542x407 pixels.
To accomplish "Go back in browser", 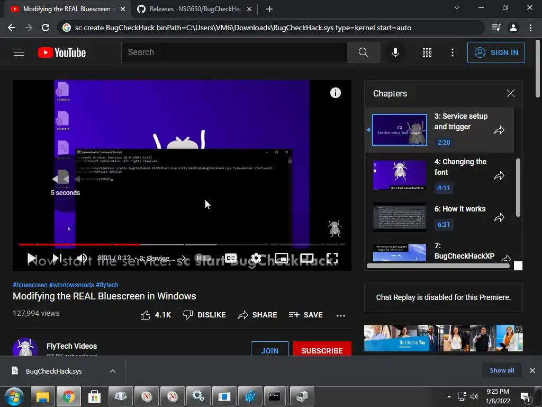I will click(x=12, y=28).
